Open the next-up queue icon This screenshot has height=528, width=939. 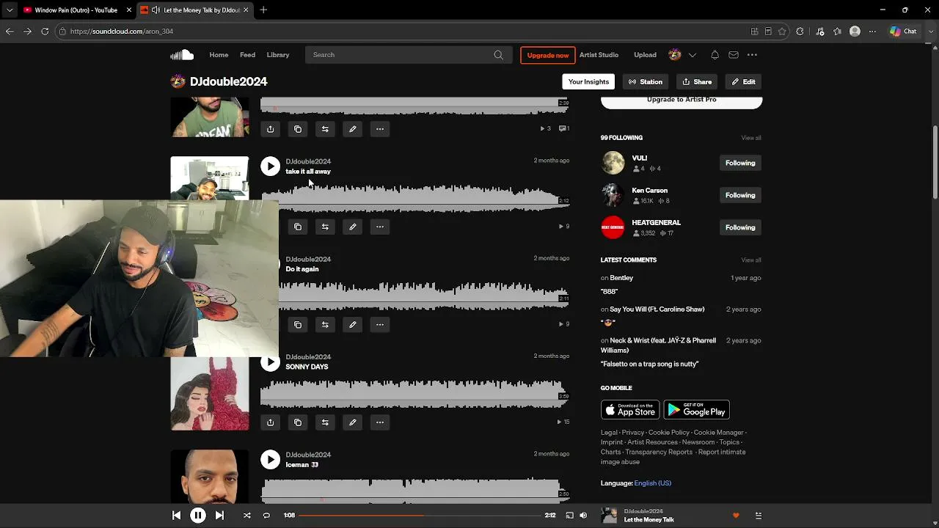[759, 516]
